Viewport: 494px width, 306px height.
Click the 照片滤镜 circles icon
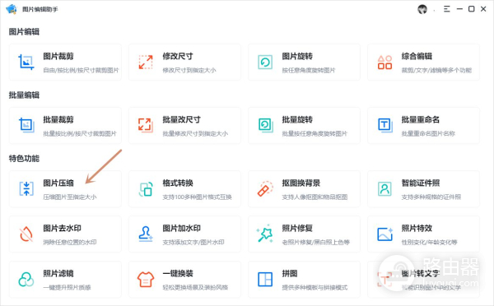[x=26, y=279]
